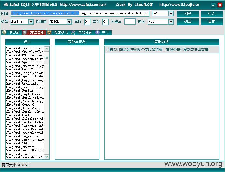The height and width of the screenshot is (172, 225).
Task: Expand the 库名 test dropdown
Action: point(171,22)
